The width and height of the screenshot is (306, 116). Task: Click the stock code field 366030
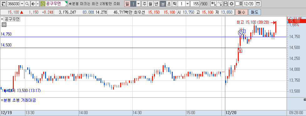(x=13, y=3)
